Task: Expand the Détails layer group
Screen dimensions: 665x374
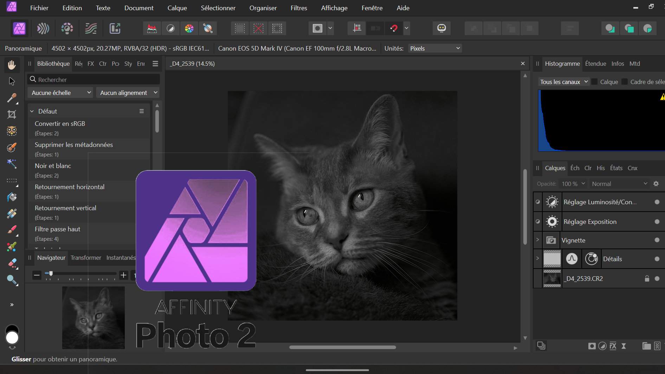Action: pos(537,259)
